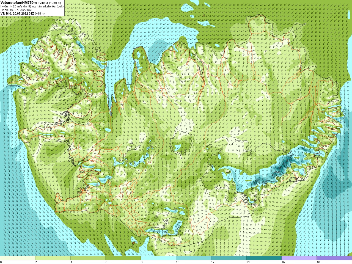This screenshot has height=264, width=352.
Task: Click the light cyan 8–10 legend swatch
Action: (x=158, y=258)
